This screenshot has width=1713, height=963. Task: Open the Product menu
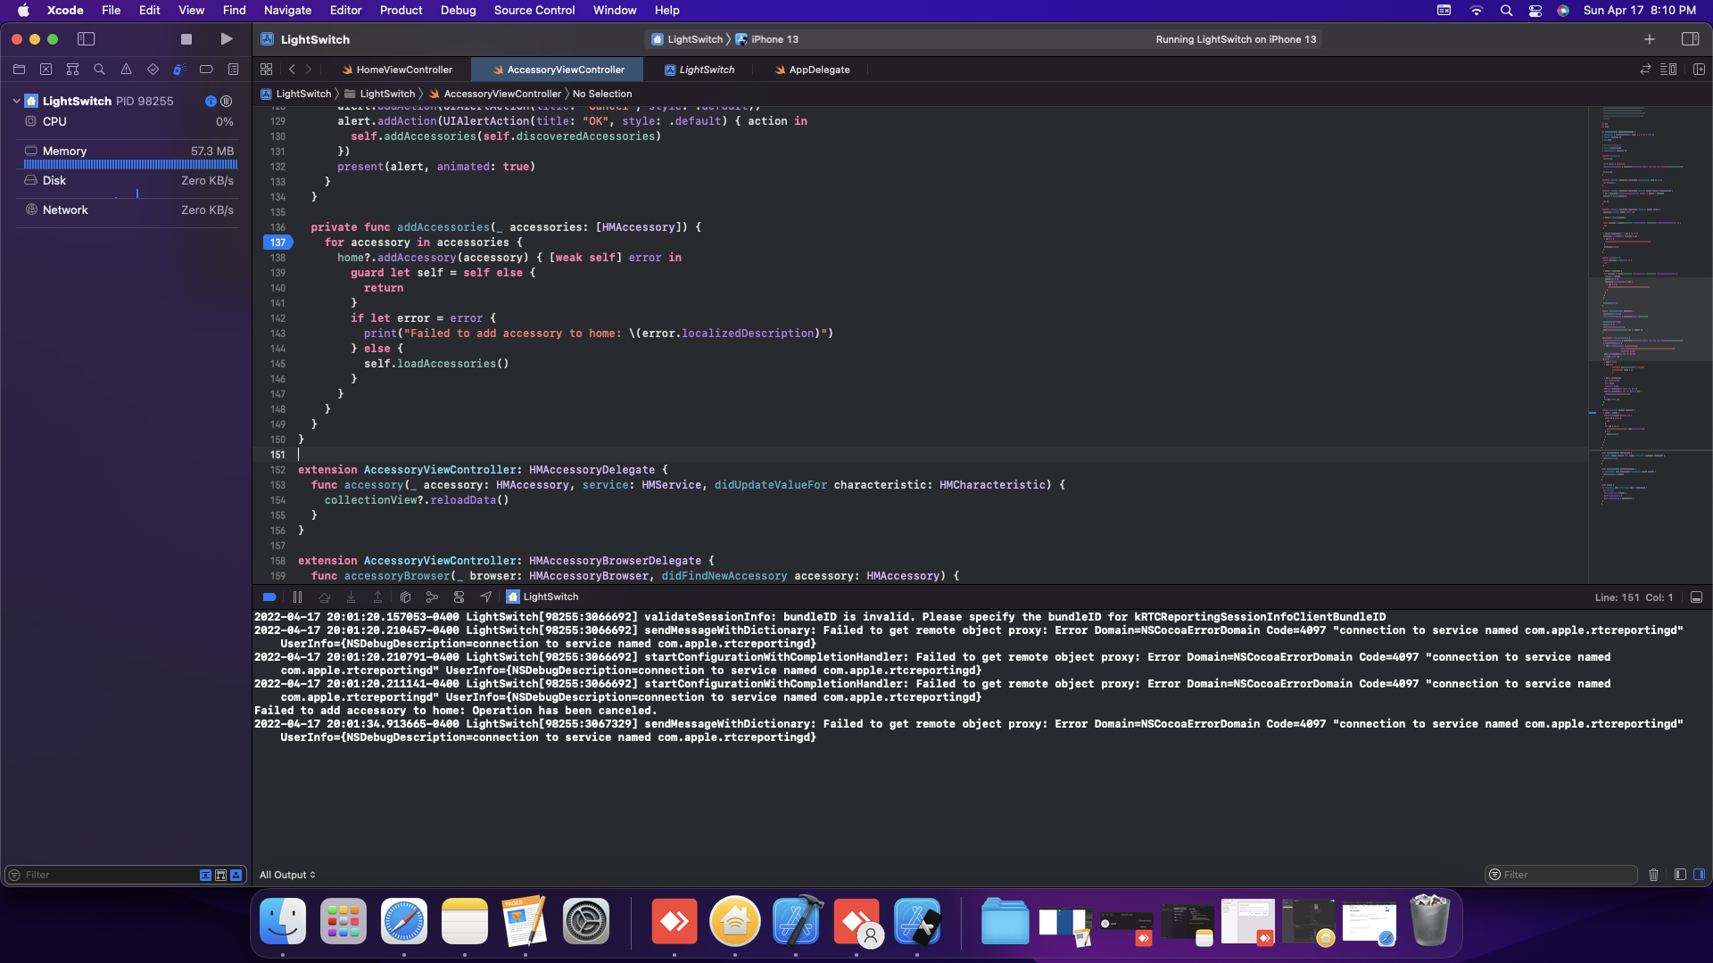pyautogui.click(x=401, y=11)
